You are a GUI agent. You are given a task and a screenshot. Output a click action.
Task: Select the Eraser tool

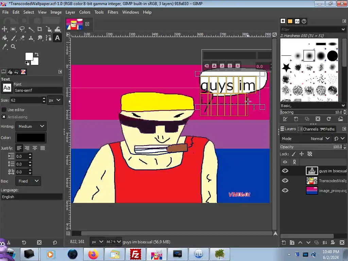(22, 38)
